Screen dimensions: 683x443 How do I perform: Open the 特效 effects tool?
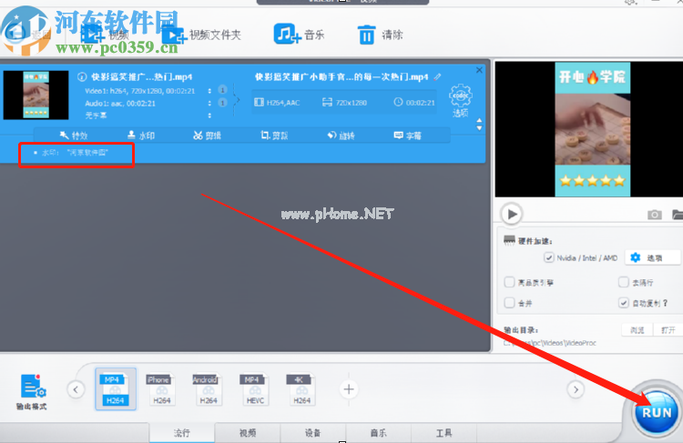tap(73, 136)
